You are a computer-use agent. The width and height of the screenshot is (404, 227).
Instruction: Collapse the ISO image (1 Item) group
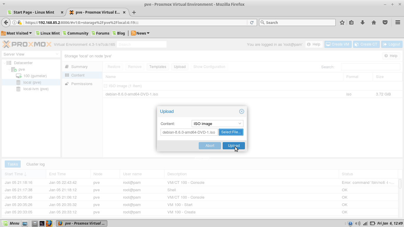tap(105, 86)
